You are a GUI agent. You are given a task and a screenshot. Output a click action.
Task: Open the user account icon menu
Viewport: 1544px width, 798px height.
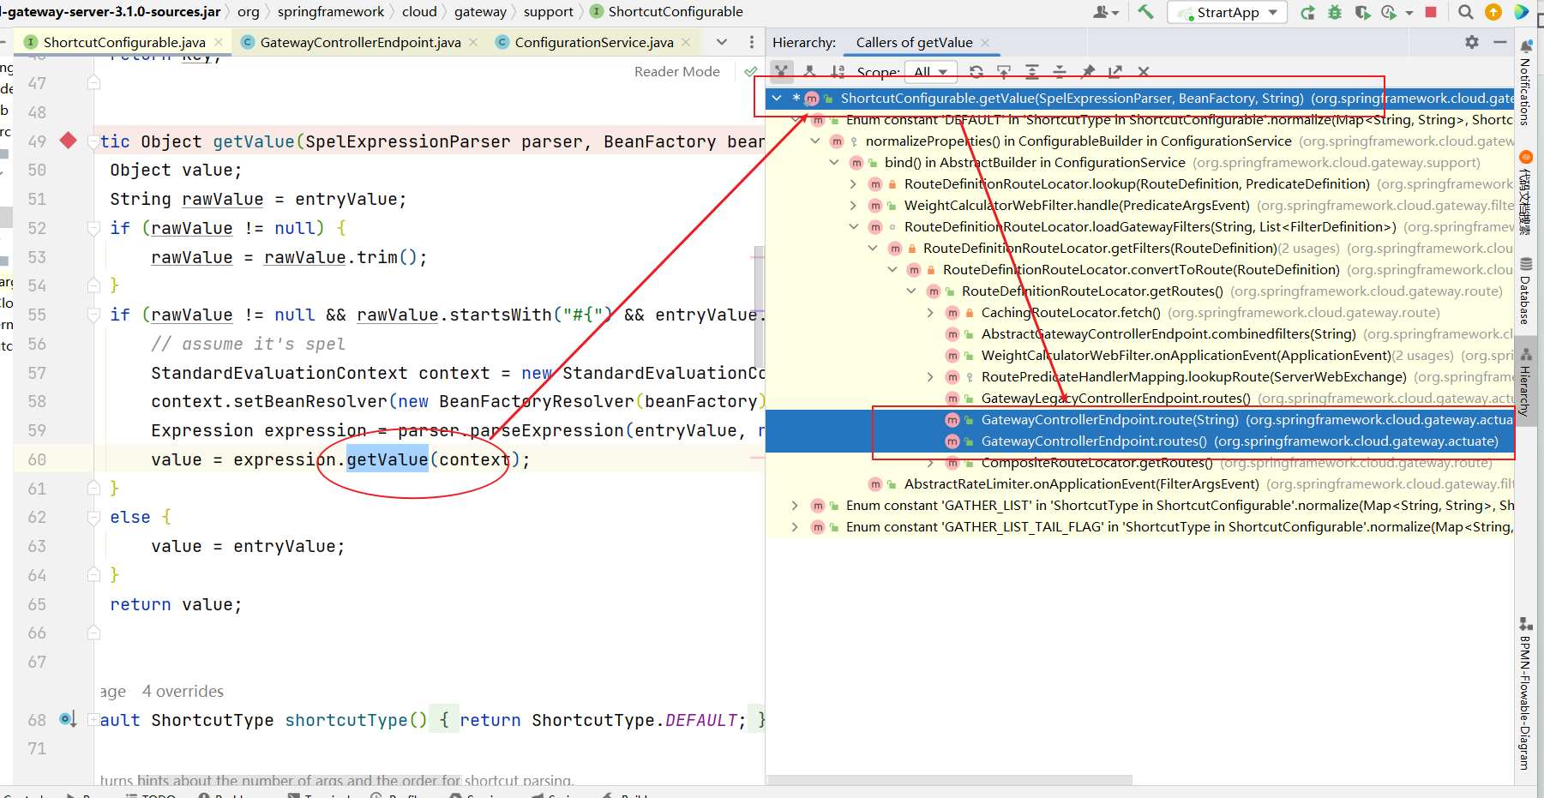[x=1105, y=12]
